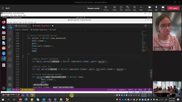Open Teams Apps
182x102 pixels.
[x=135, y=8]
